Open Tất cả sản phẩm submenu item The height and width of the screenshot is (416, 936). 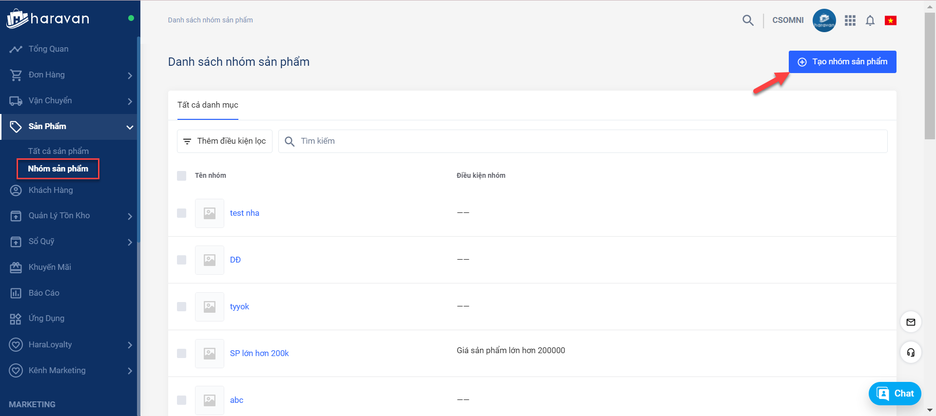click(58, 151)
